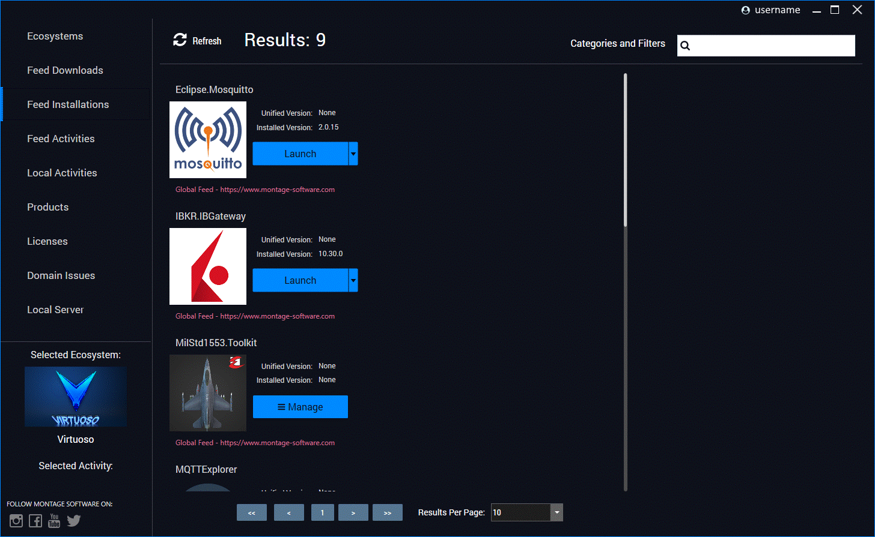
Task: Open Montage Software YouTube channel
Action: 54,521
